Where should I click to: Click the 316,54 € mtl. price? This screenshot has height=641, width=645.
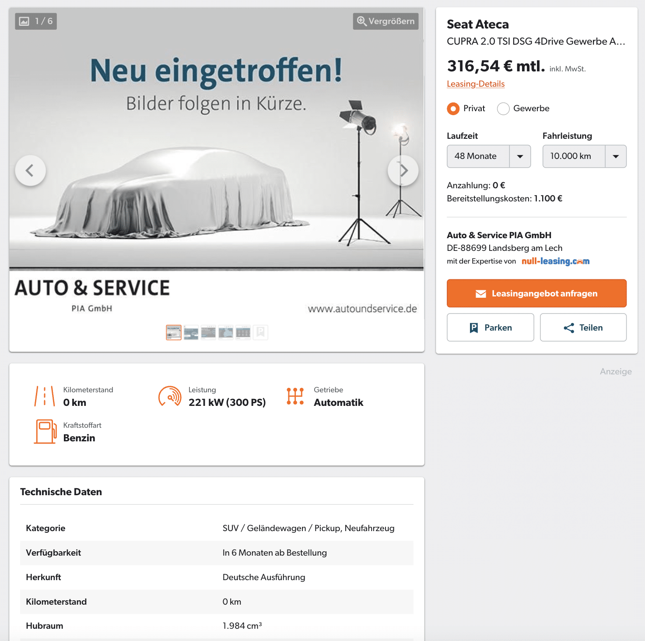click(496, 66)
